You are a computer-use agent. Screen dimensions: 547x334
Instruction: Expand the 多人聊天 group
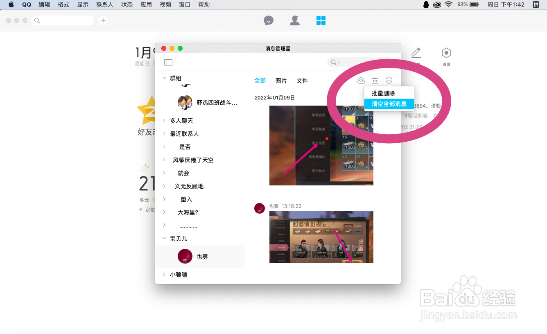pos(164,120)
